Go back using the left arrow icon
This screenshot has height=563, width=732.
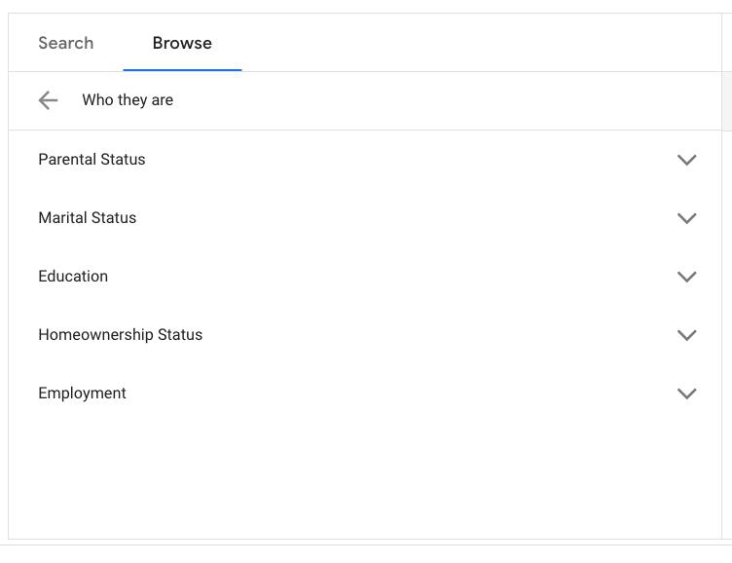click(x=48, y=100)
